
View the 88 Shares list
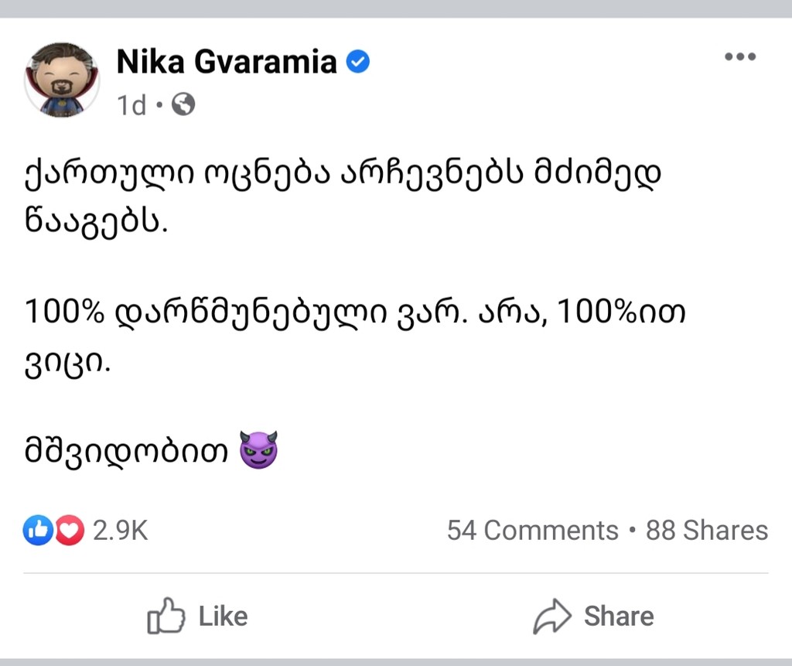point(707,531)
